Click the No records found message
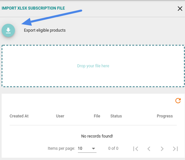 tap(97, 136)
